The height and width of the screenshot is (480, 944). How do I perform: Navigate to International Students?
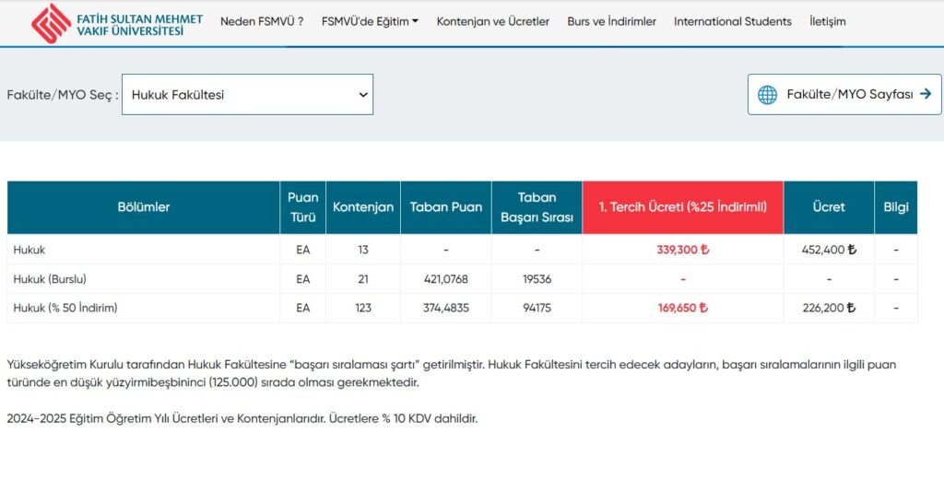click(732, 21)
